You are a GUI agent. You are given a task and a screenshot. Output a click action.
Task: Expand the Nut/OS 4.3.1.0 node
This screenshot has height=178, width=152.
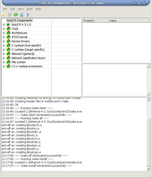click(4, 25)
